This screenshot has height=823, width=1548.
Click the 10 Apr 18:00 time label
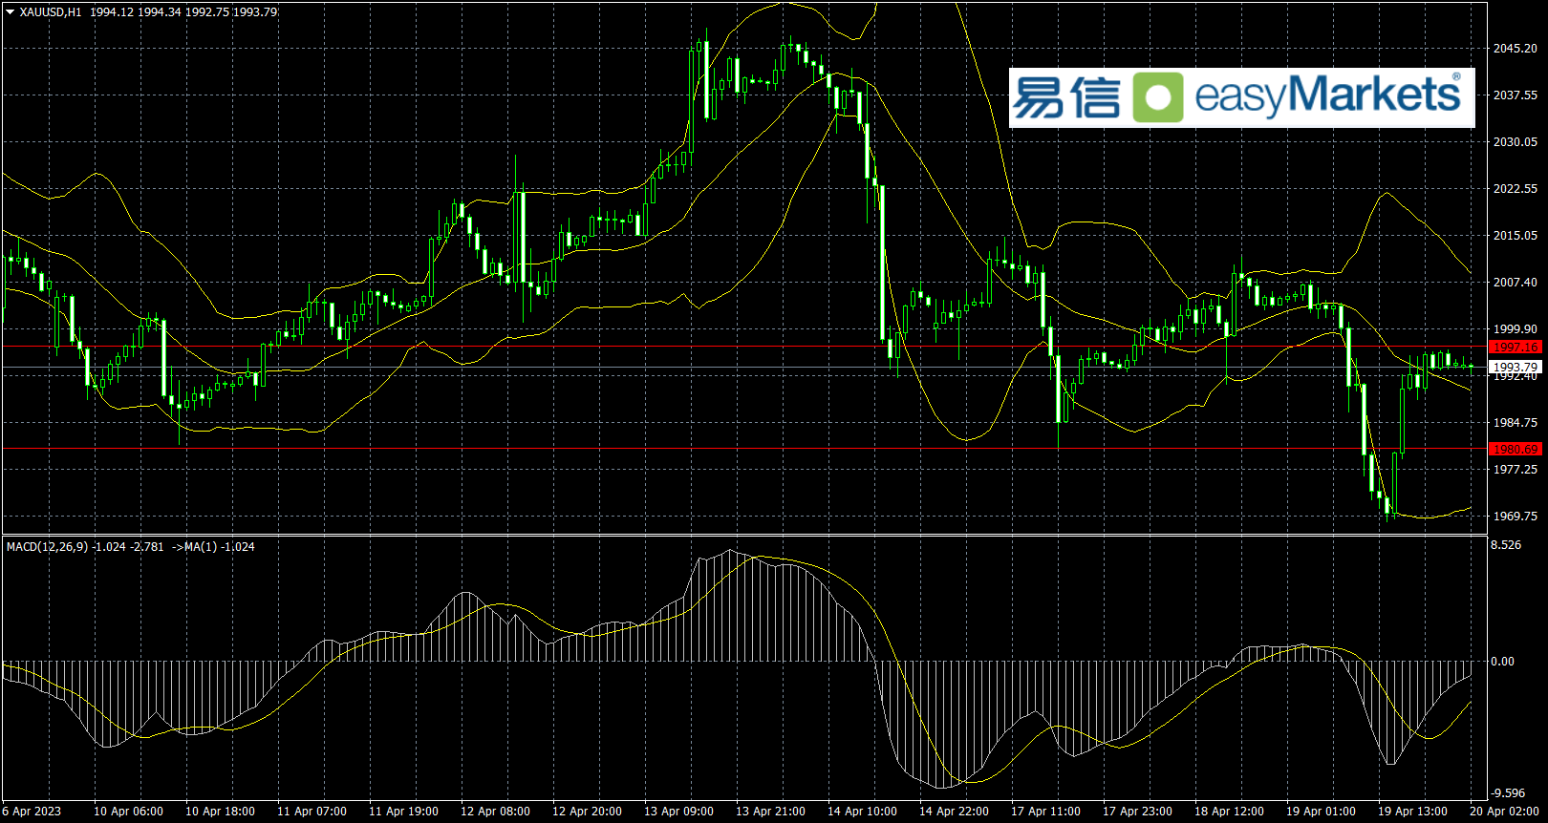click(220, 812)
